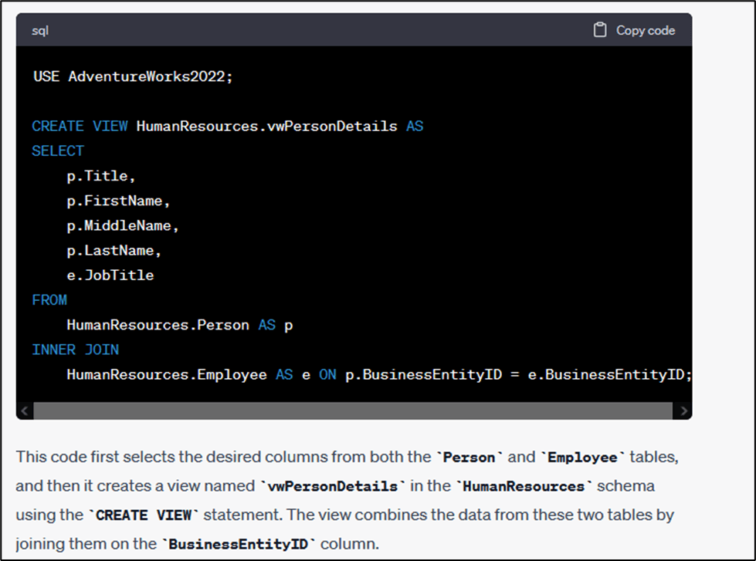Screen dimensions: 756x561
Task: Click HumanResources.Person table name in code
Action: tap(158, 326)
